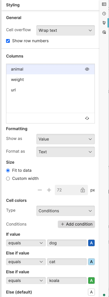Select the weight column row

click(50, 80)
